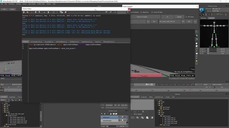The image size is (229, 128).
Task: Open the dropdown at right of Python Editor toolbar
Action: coord(115,12)
